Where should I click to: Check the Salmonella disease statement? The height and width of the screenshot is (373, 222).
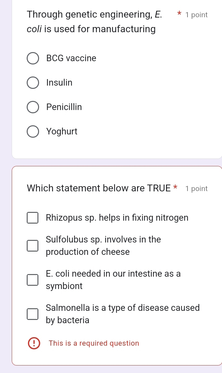coord(33,314)
